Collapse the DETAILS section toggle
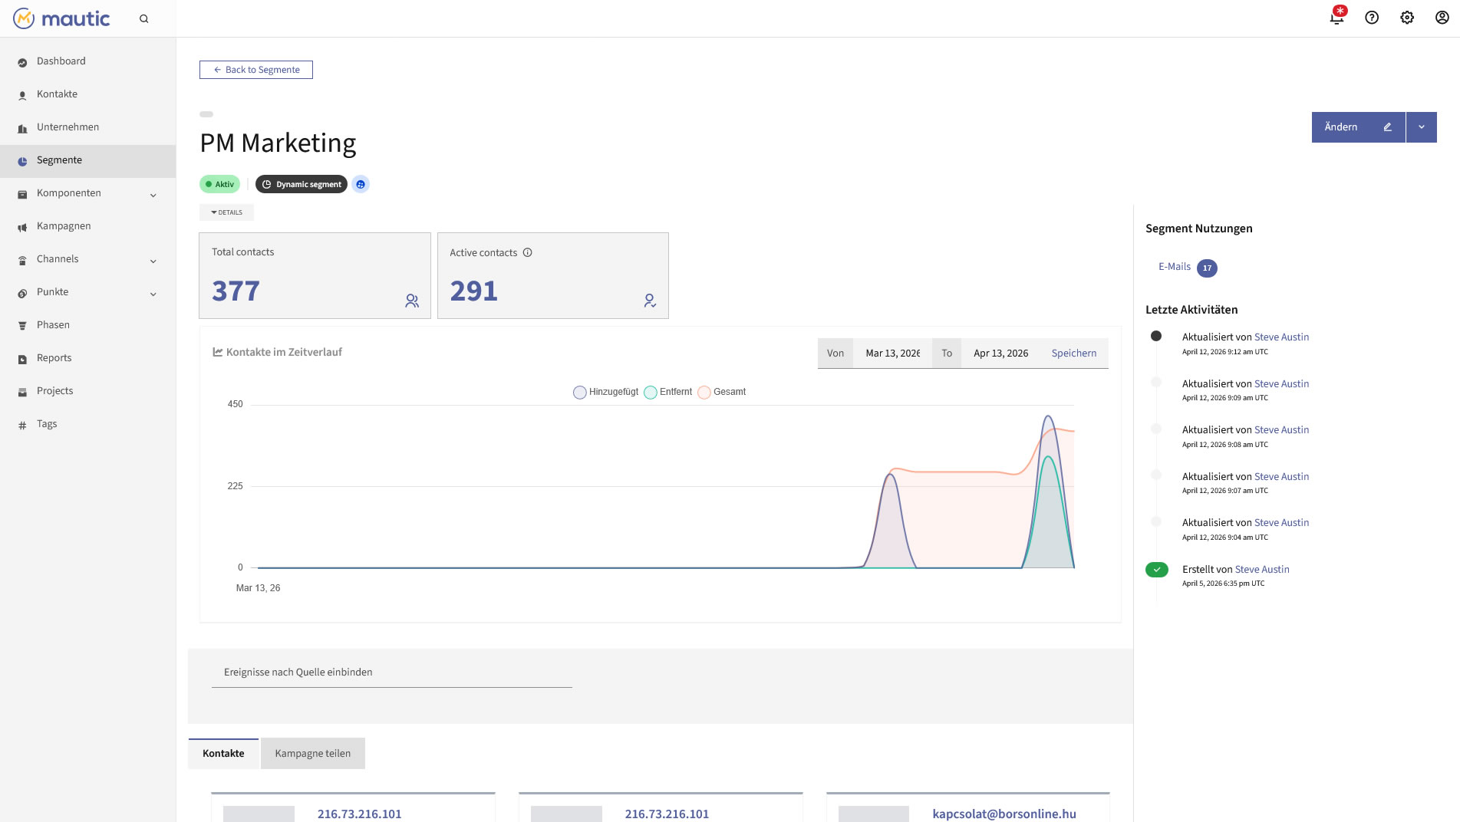Screen dimensions: 1460x822 coord(226,212)
